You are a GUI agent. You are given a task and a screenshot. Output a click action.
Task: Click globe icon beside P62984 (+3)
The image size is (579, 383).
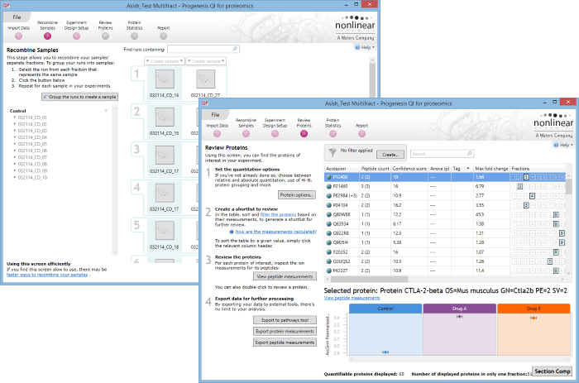(x=328, y=196)
